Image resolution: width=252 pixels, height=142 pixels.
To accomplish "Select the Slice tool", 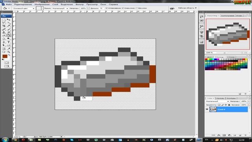I will [x=9, y=26].
